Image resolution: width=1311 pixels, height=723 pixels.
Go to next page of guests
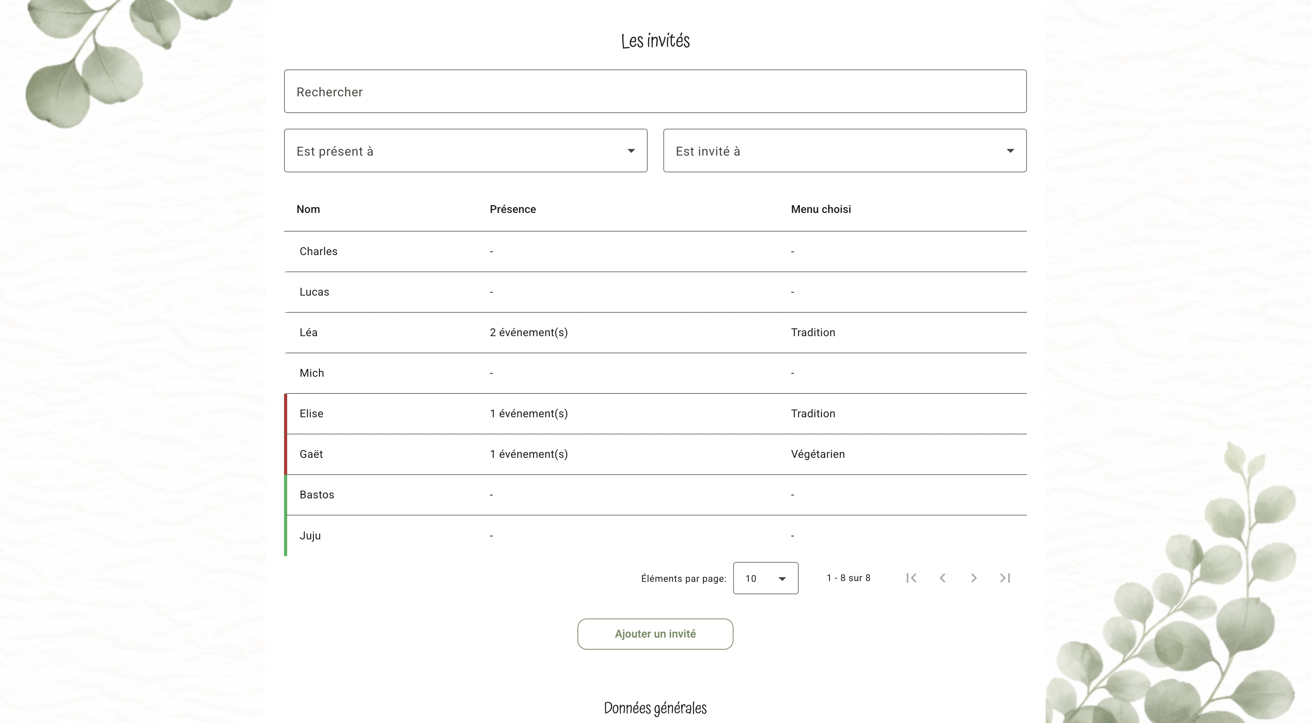click(x=973, y=578)
